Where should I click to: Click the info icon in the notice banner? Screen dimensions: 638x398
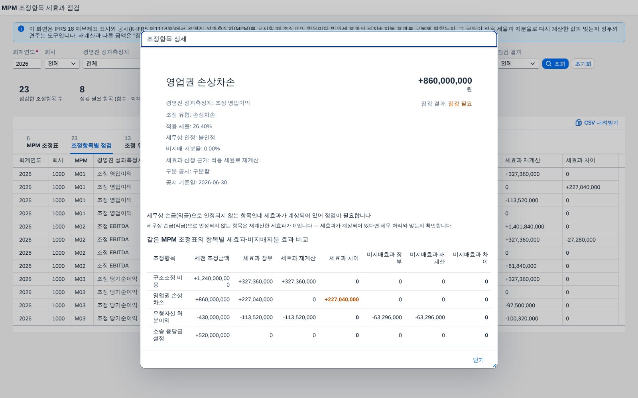point(21,29)
